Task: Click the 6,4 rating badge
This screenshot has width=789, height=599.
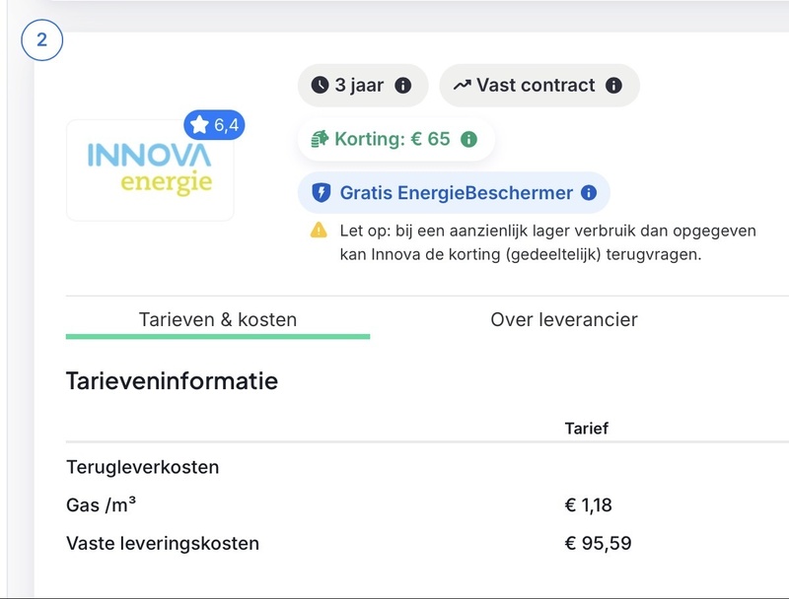Action: pyautogui.click(x=215, y=125)
